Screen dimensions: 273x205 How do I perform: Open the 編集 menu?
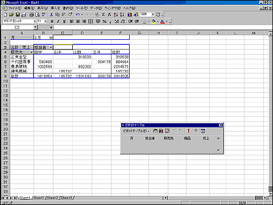coord(30,8)
